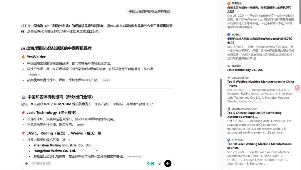This screenshot has height=170, width=301.
Task: Expand the 雨果跨境 +1 sources chip
Action: (35, 75)
